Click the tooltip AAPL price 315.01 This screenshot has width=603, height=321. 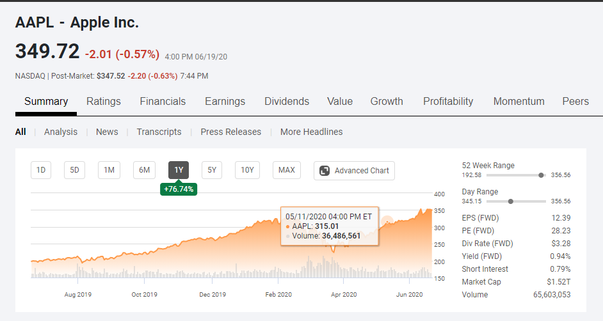coord(326,226)
